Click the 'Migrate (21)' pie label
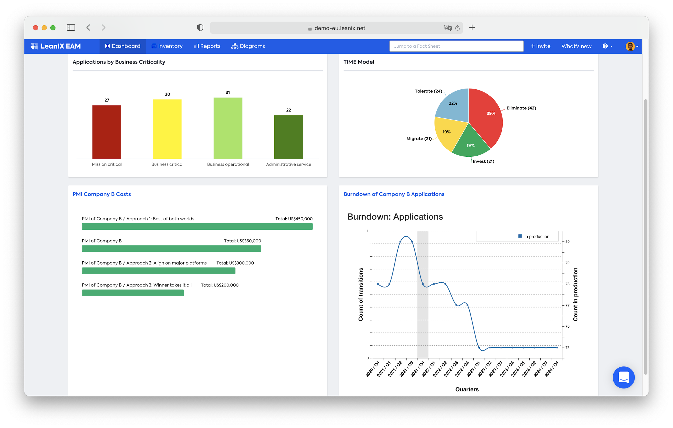This screenshot has width=673, height=428. [x=419, y=139]
